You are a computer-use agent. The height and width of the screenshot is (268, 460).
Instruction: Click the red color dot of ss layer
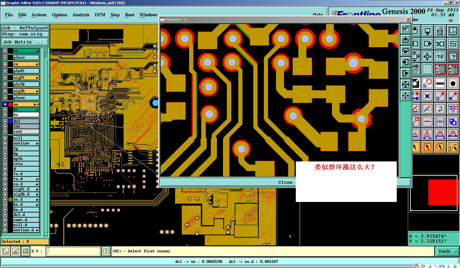coord(11,104)
